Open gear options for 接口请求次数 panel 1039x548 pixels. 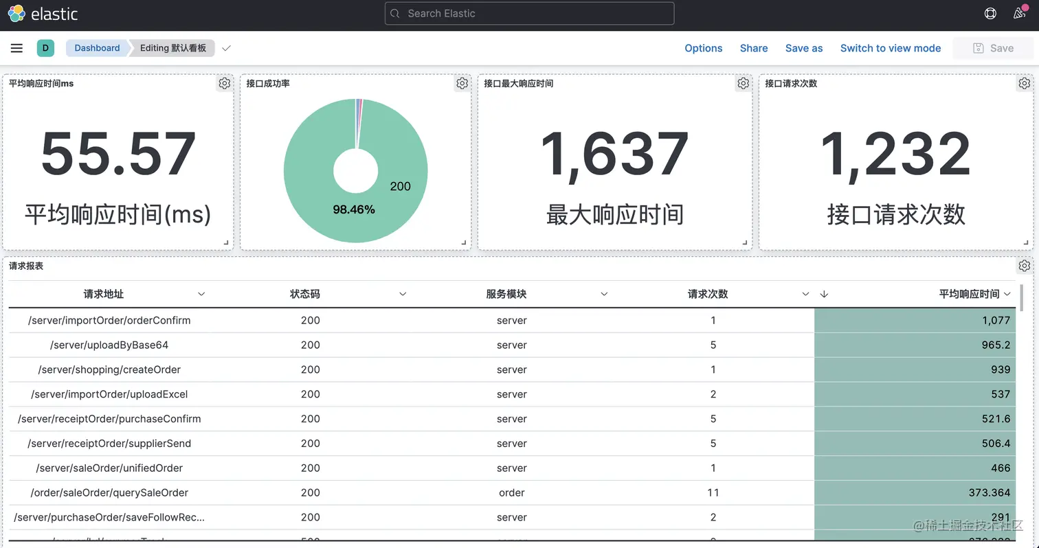tap(1024, 83)
